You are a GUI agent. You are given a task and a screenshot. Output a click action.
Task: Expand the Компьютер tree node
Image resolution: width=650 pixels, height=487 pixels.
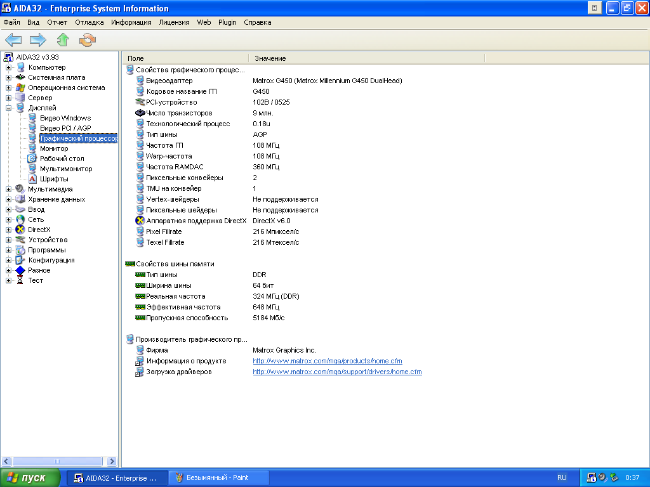[9, 67]
